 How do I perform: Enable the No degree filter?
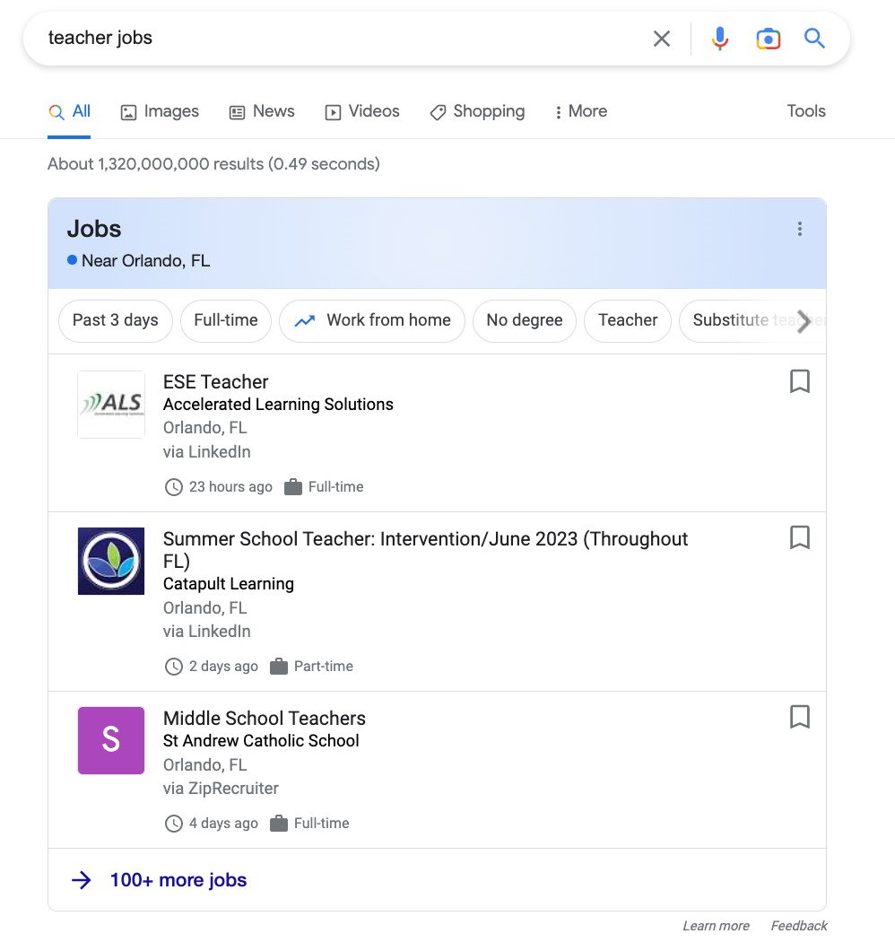[524, 320]
